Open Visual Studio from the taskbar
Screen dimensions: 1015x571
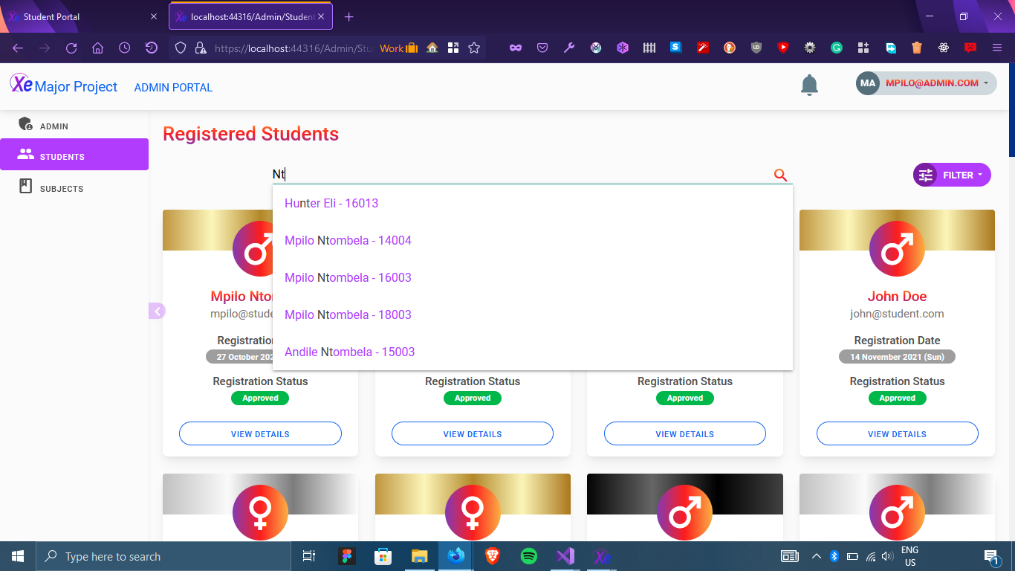(x=565, y=556)
